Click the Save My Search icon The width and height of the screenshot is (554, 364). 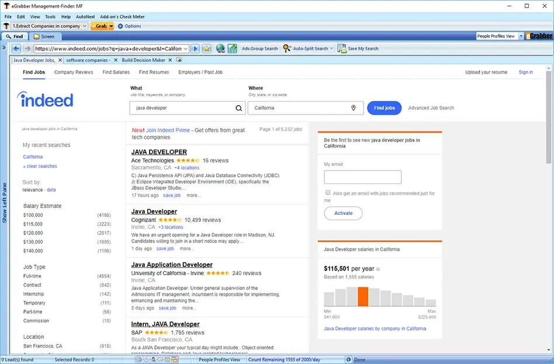pyautogui.click(x=342, y=48)
